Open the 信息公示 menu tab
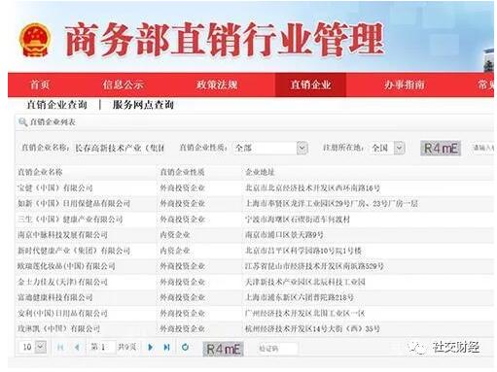497x372 pixels. [123, 85]
